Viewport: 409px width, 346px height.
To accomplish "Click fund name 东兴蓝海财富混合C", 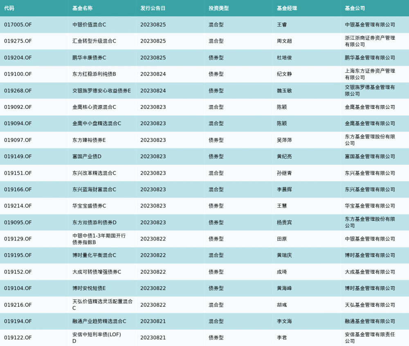I will [x=94, y=189].
